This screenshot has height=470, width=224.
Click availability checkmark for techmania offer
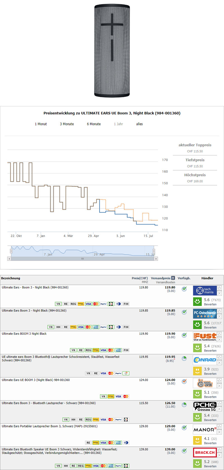point(184,289)
